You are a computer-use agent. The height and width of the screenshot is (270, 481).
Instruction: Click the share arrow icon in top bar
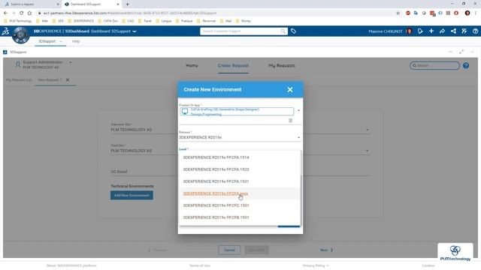(443, 31)
